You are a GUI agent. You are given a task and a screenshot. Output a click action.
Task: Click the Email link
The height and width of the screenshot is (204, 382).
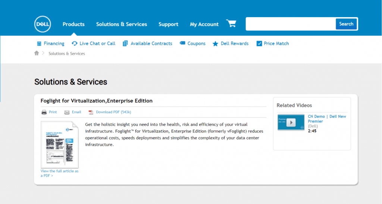tap(76, 112)
